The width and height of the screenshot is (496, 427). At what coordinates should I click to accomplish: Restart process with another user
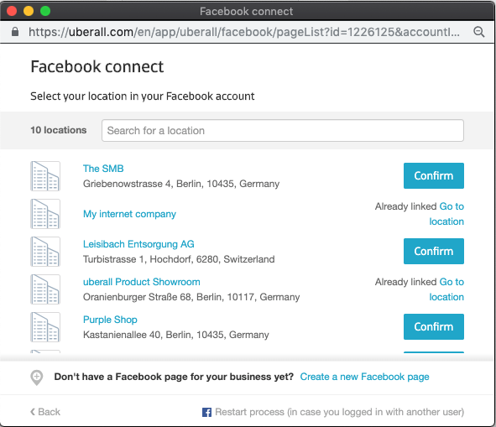click(x=339, y=412)
